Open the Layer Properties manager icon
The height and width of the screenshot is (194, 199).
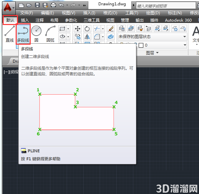pos(122,28)
